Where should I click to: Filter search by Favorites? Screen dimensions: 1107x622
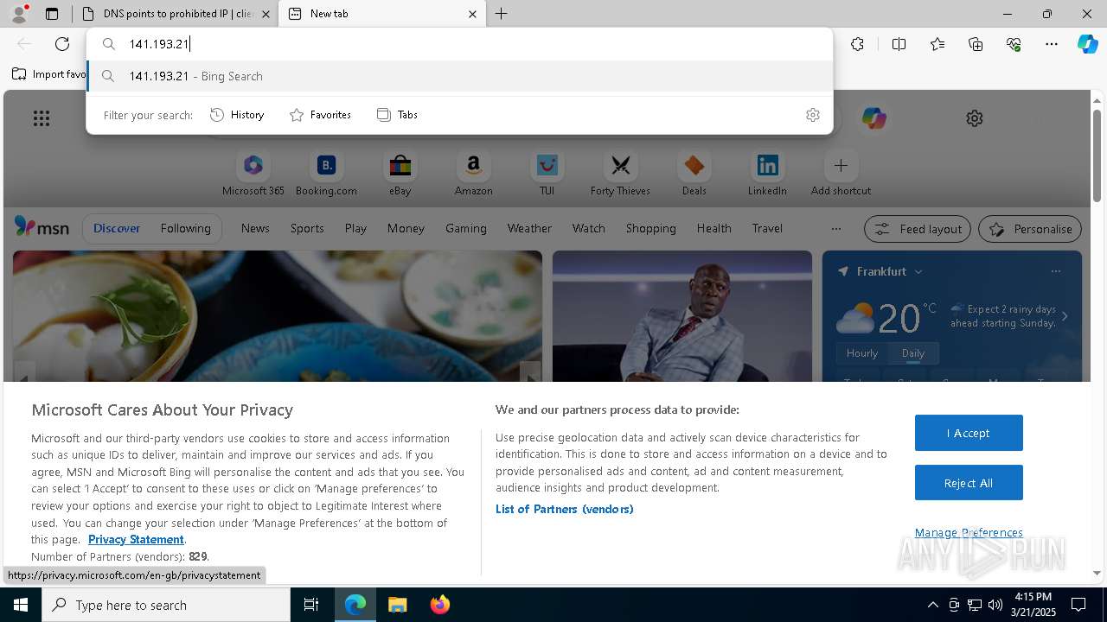click(320, 115)
